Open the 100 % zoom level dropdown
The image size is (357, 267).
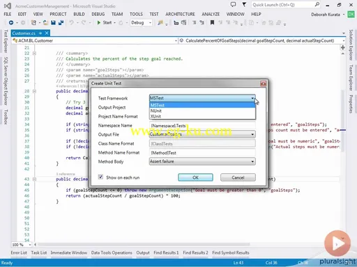[x=30, y=245]
